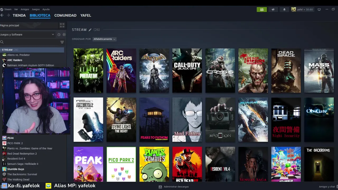The width and height of the screenshot is (338, 190).
Task: Open Red Dead Redemption II cover
Action: coord(187,164)
